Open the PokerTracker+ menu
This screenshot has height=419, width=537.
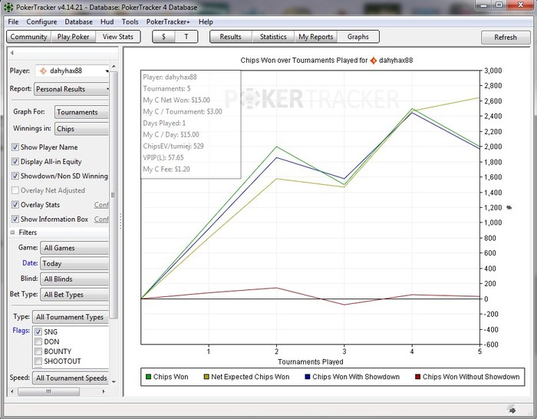(168, 22)
